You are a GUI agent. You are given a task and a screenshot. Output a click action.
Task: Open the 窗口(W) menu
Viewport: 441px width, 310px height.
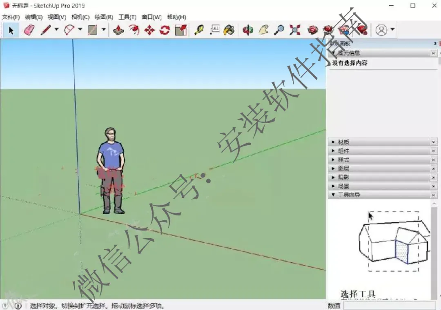(x=151, y=17)
